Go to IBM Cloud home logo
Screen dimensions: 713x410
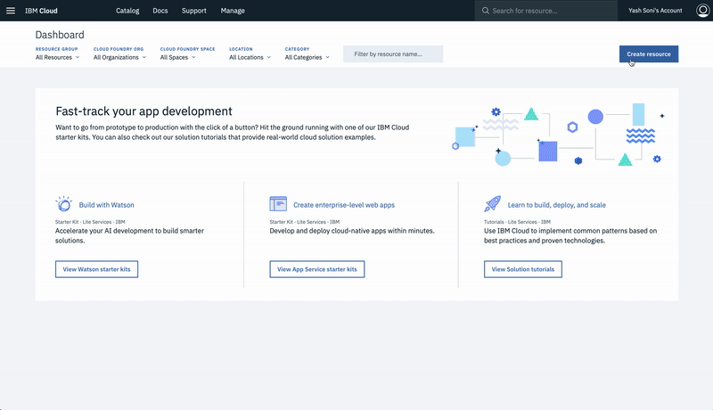41,11
